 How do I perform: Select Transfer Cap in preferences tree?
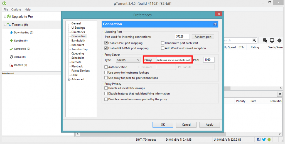[79, 49]
